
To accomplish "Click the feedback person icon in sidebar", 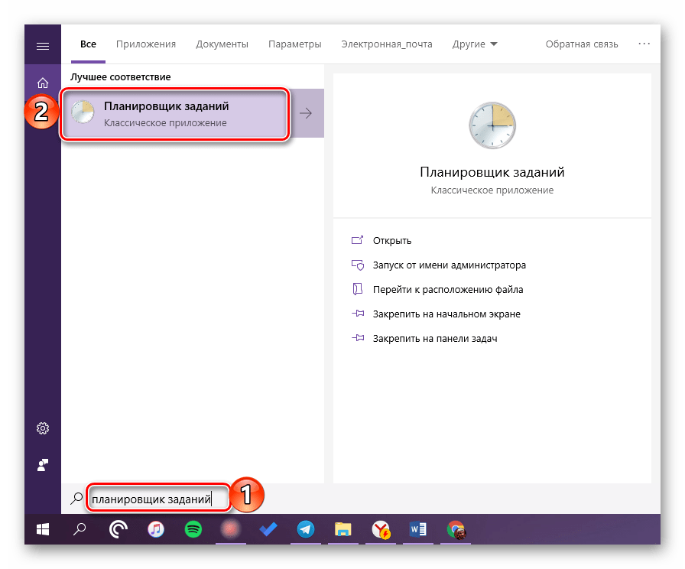I will (43, 464).
